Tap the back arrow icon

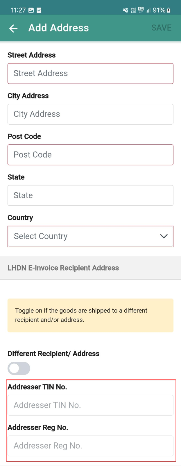[13, 28]
